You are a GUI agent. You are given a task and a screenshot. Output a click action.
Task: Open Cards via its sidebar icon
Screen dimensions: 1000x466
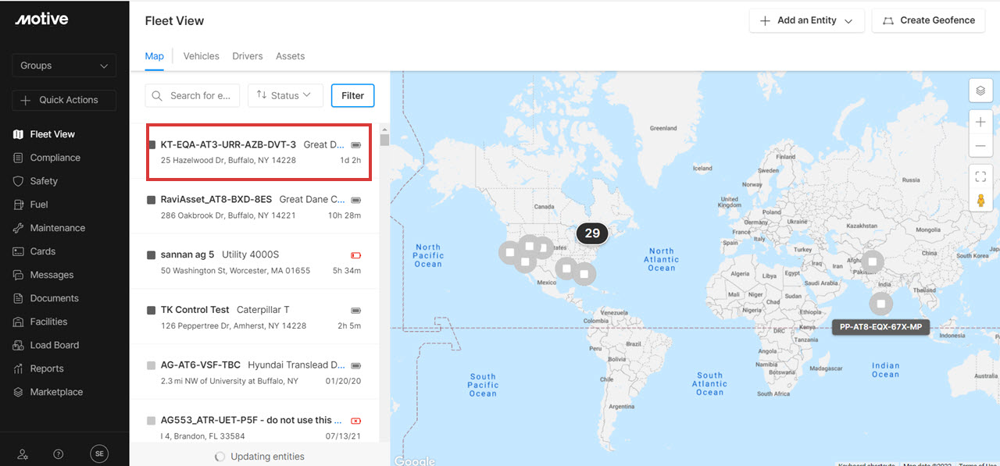(x=19, y=251)
